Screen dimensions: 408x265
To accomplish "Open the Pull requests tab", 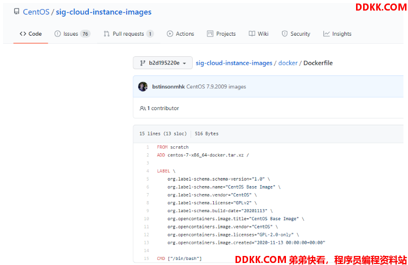I will (129, 34).
